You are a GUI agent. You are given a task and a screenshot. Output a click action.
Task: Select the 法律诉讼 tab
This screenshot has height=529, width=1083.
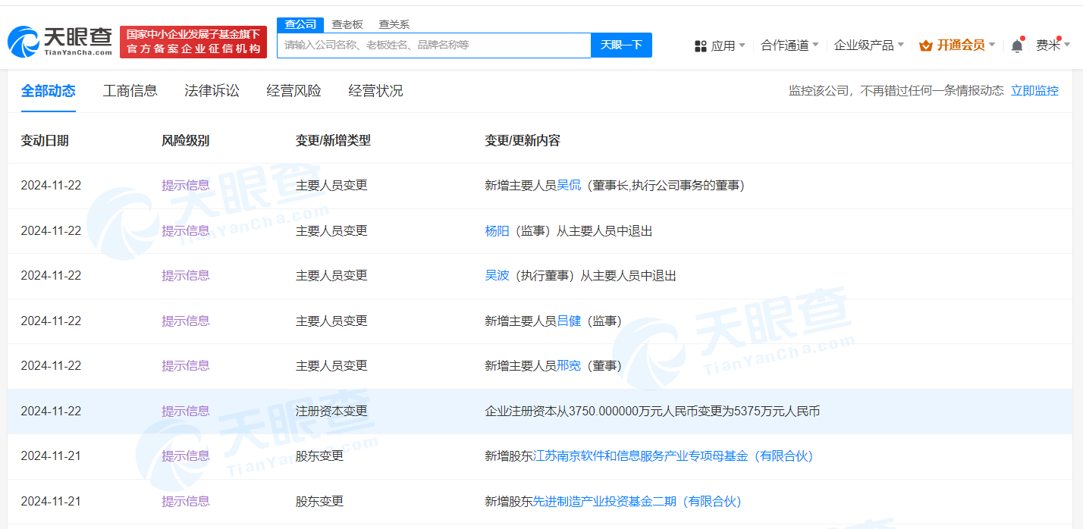tap(212, 91)
